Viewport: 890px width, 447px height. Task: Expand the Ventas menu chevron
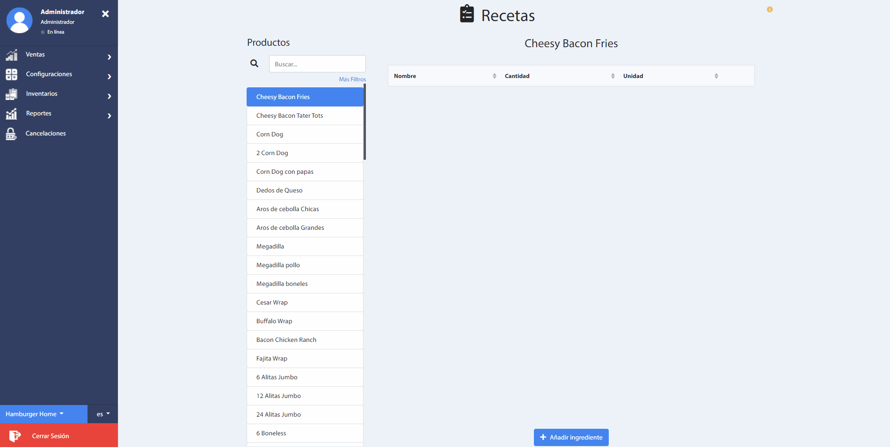click(109, 57)
